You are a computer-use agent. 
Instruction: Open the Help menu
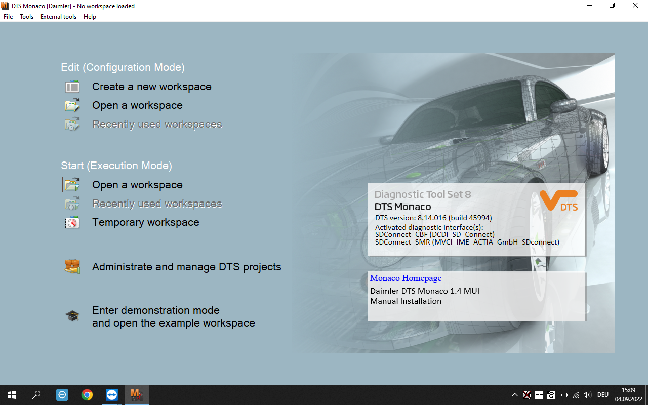[90, 17]
